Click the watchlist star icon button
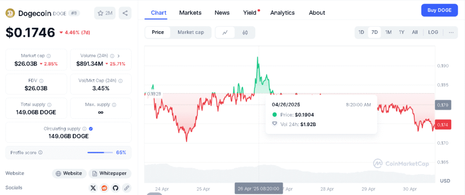The height and width of the screenshot is (195, 465). (x=104, y=13)
